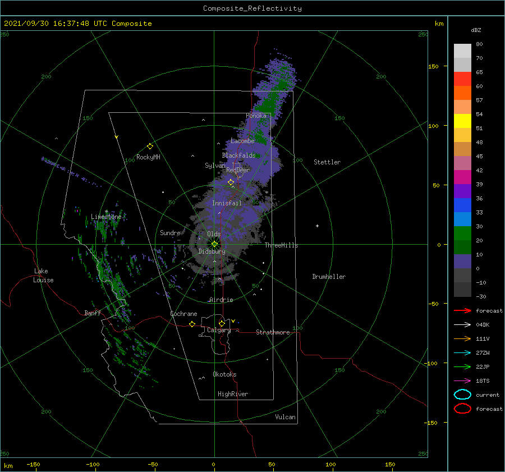505x472 pixels.
Task: Click the yellow diamond marker above Calgary label
Action: 222,323
